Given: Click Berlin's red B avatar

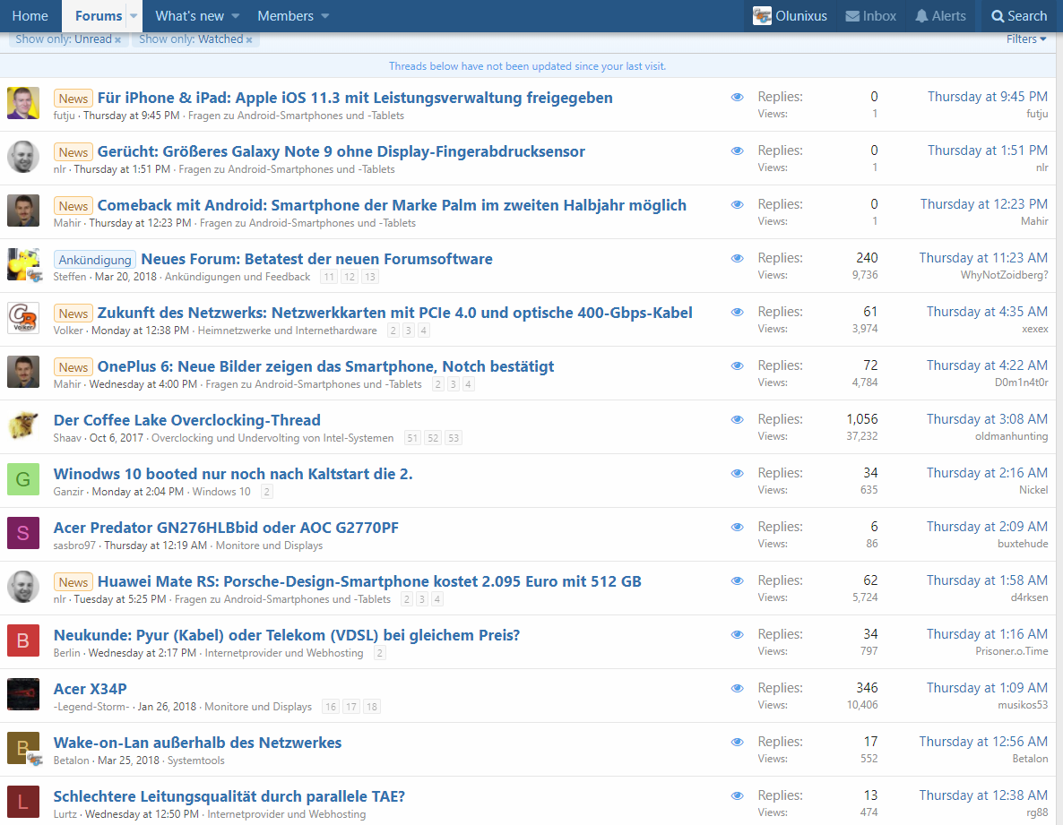Looking at the screenshot, I should pos(23,640).
